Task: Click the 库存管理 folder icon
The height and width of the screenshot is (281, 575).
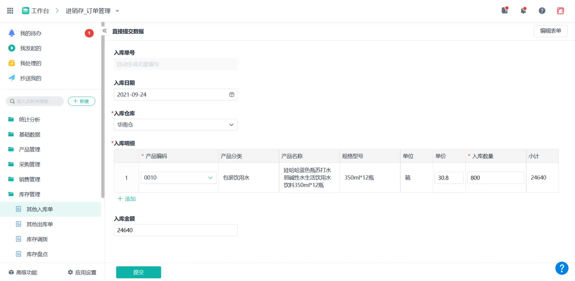Action: [x=11, y=194]
